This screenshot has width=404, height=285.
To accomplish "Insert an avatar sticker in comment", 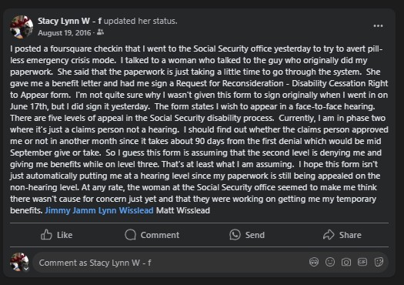I will [x=314, y=263].
